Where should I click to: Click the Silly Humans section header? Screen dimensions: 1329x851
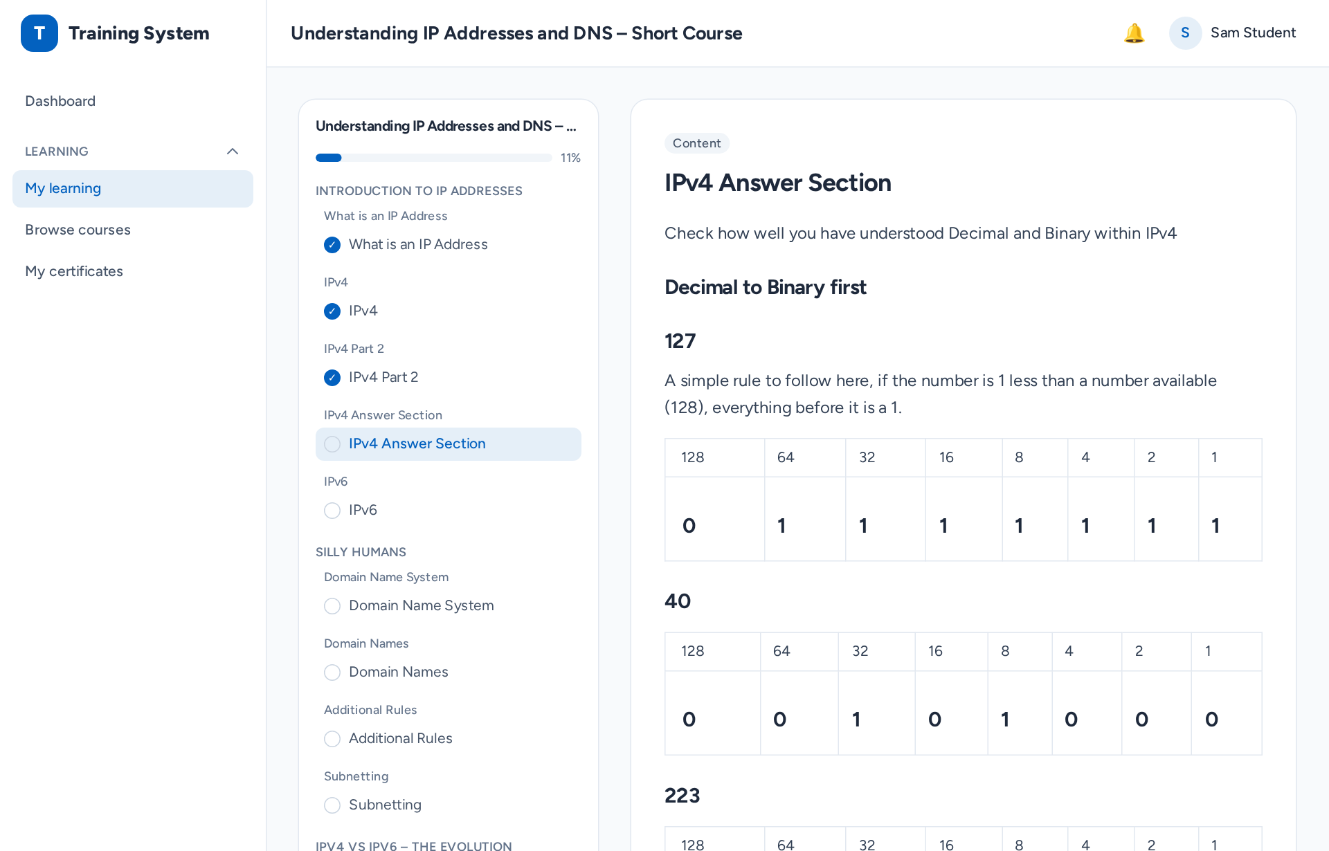pyautogui.click(x=361, y=552)
